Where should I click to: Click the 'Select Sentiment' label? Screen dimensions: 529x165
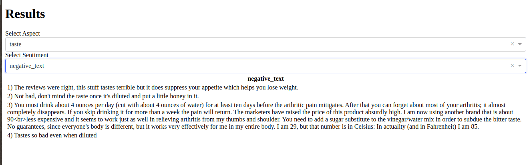tap(27, 55)
